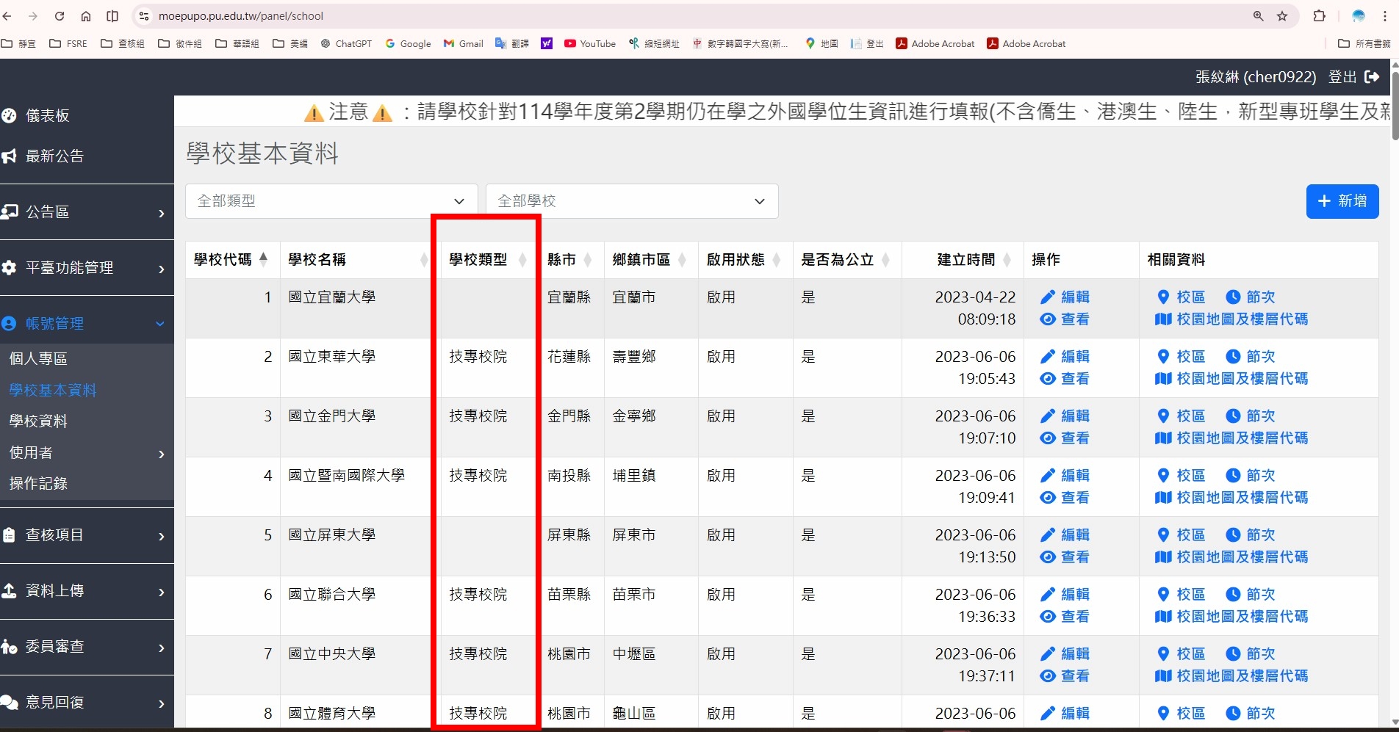The height and width of the screenshot is (732, 1399).
Task: Open the FSRE bookmark folder
Action: (68, 43)
